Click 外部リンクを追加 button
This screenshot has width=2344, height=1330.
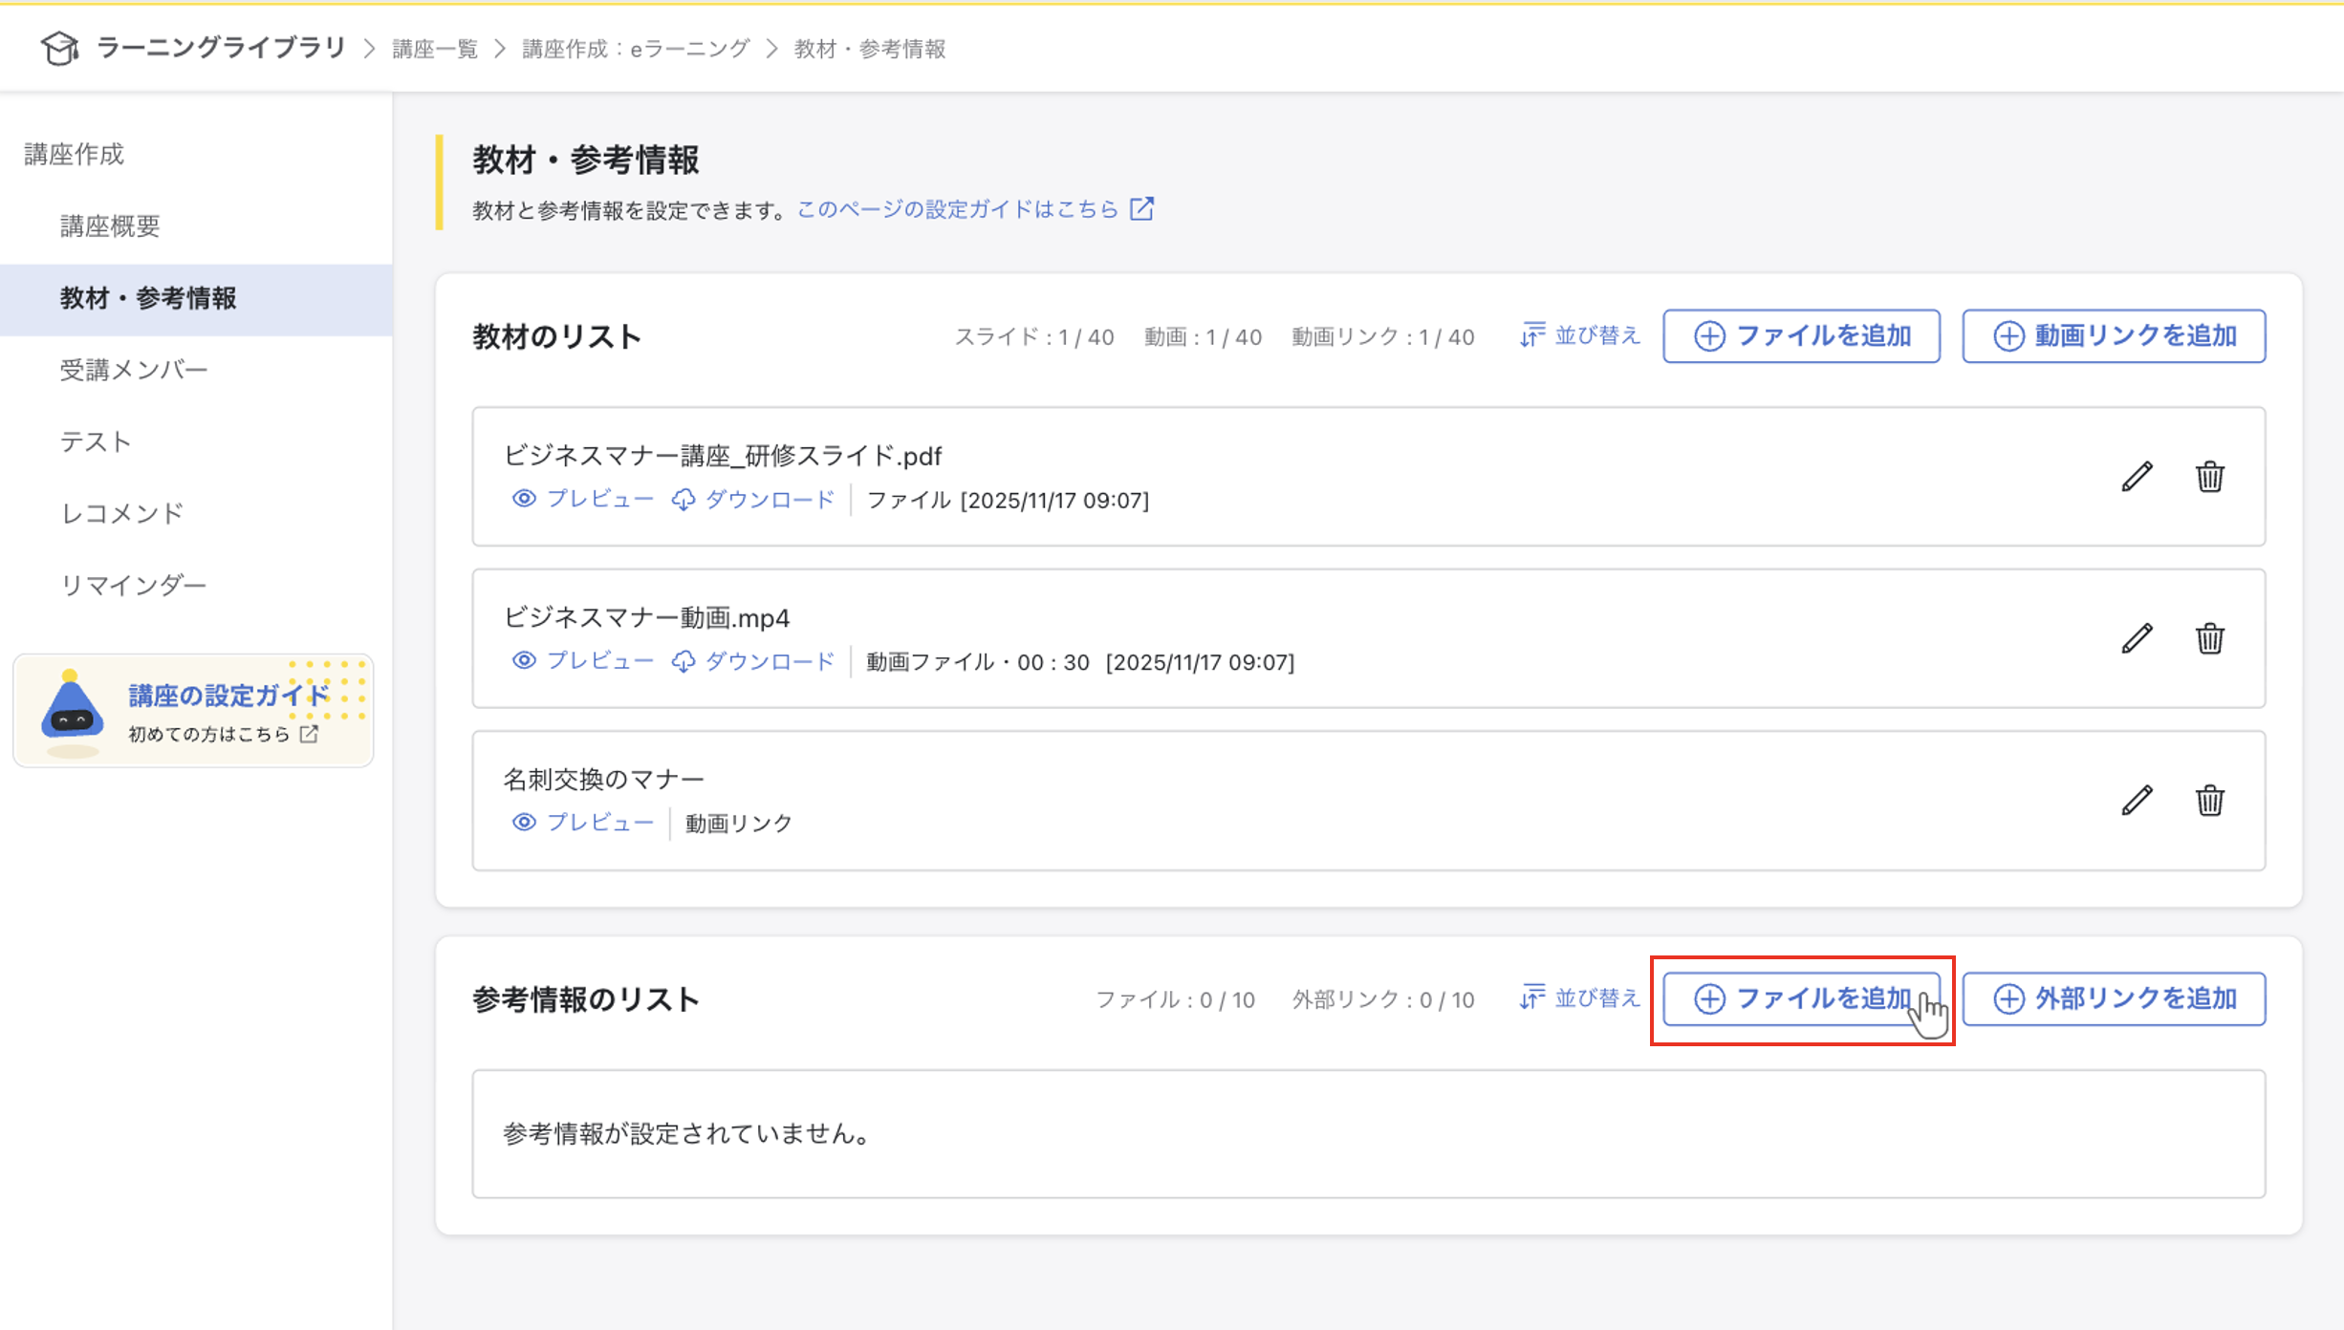2113,997
